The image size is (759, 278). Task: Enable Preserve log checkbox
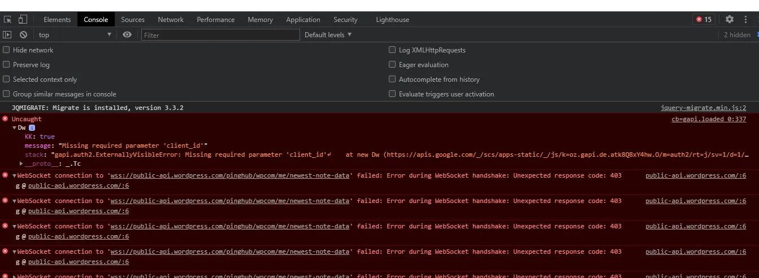point(7,64)
